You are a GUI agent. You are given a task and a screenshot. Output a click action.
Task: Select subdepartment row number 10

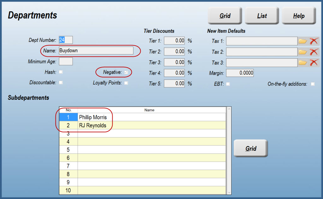(68, 190)
